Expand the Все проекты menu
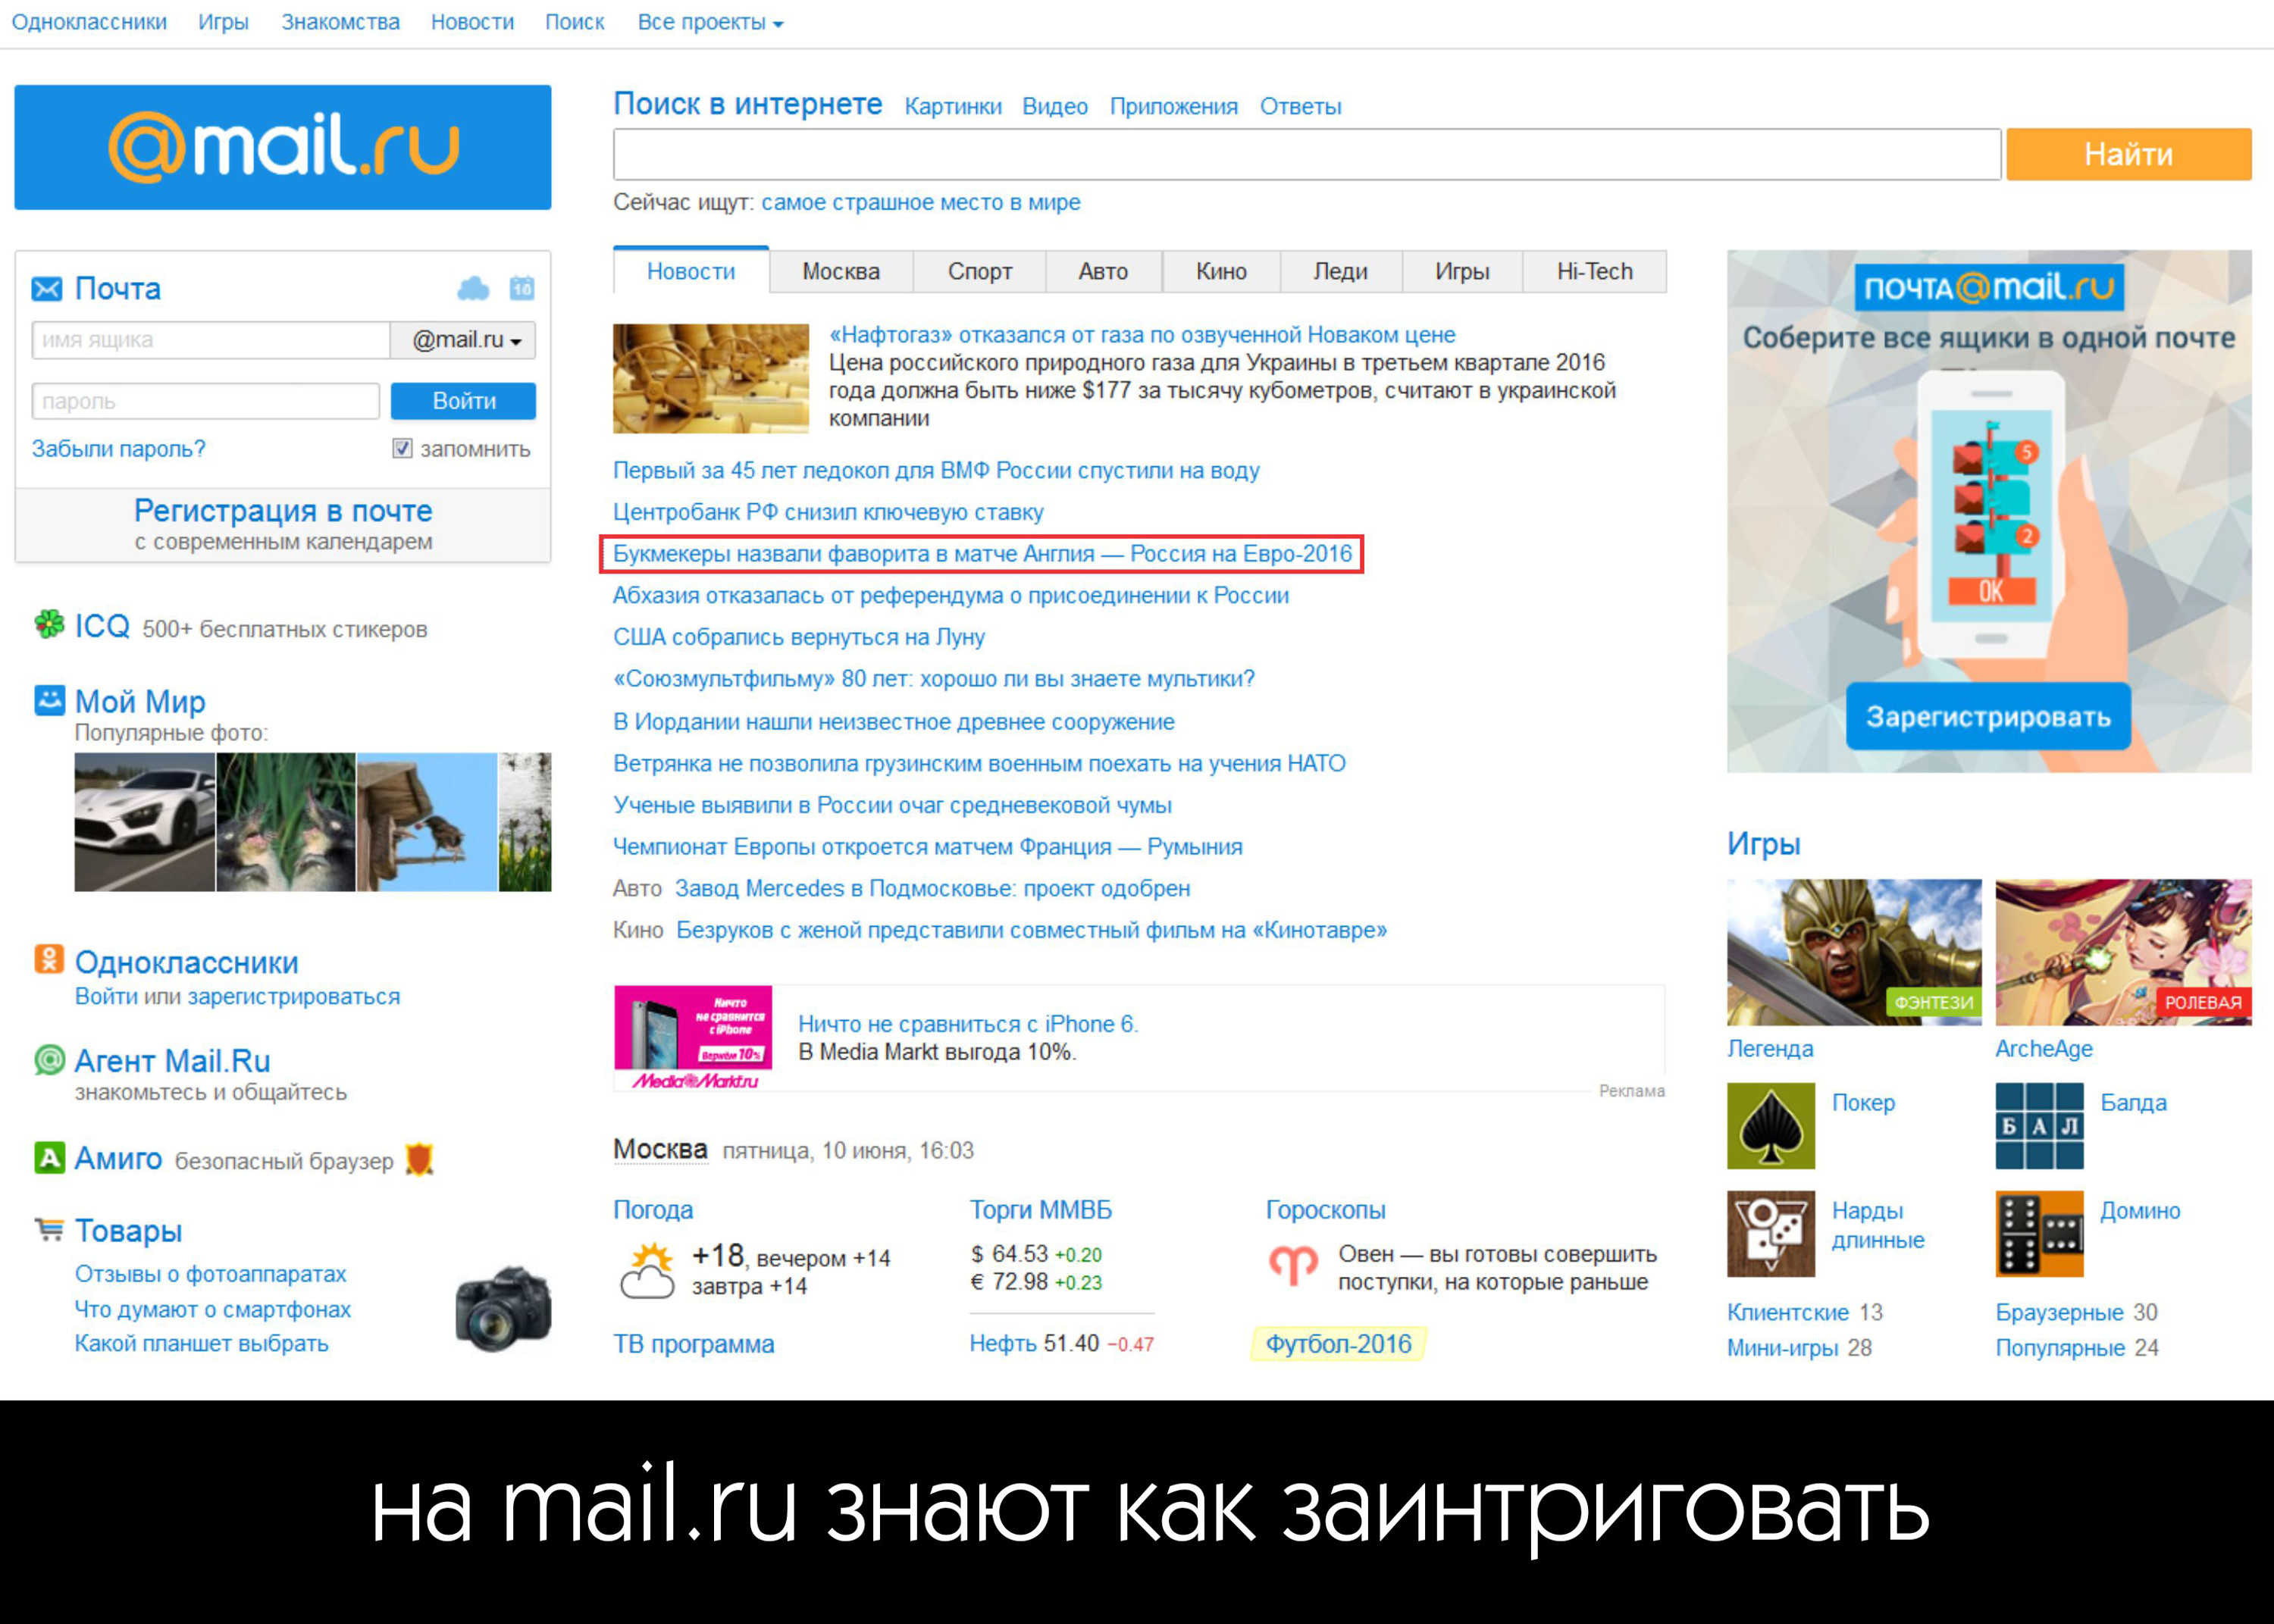The height and width of the screenshot is (1624, 2274). click(710, 22)
